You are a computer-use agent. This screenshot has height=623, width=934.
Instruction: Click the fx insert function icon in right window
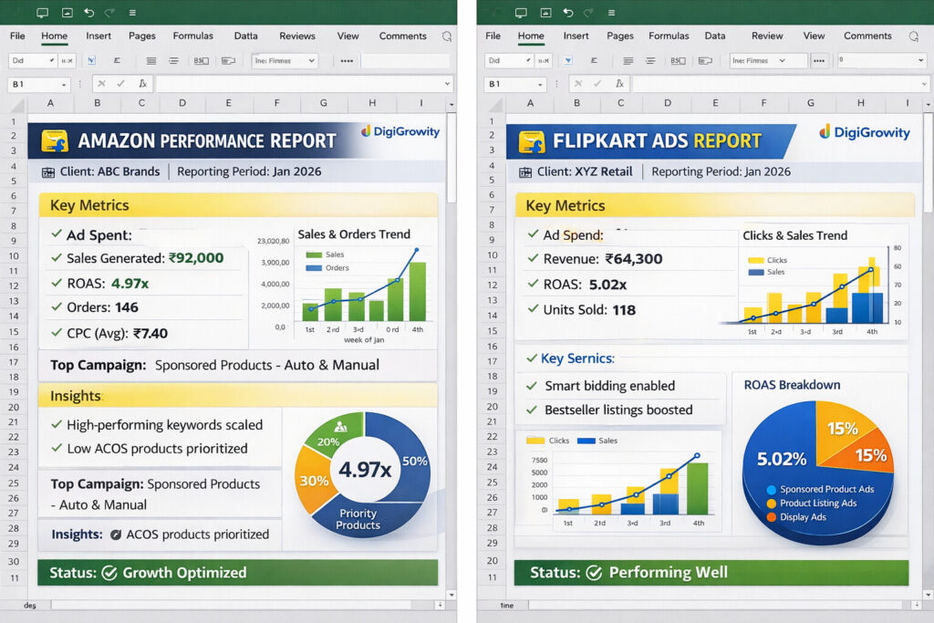pos(619,84)
